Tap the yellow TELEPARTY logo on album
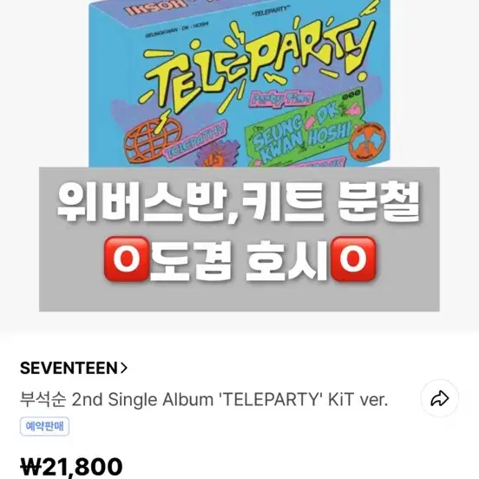Image resolution: width=479 pixels, height=479 pixels. tap(253, 62)
